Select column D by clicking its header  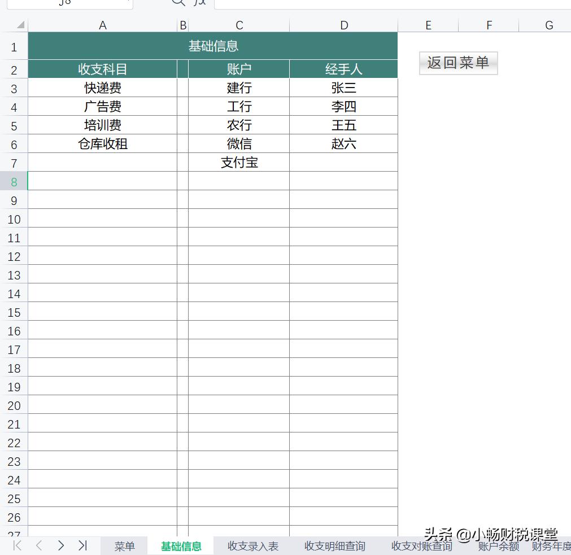(344, 25)
